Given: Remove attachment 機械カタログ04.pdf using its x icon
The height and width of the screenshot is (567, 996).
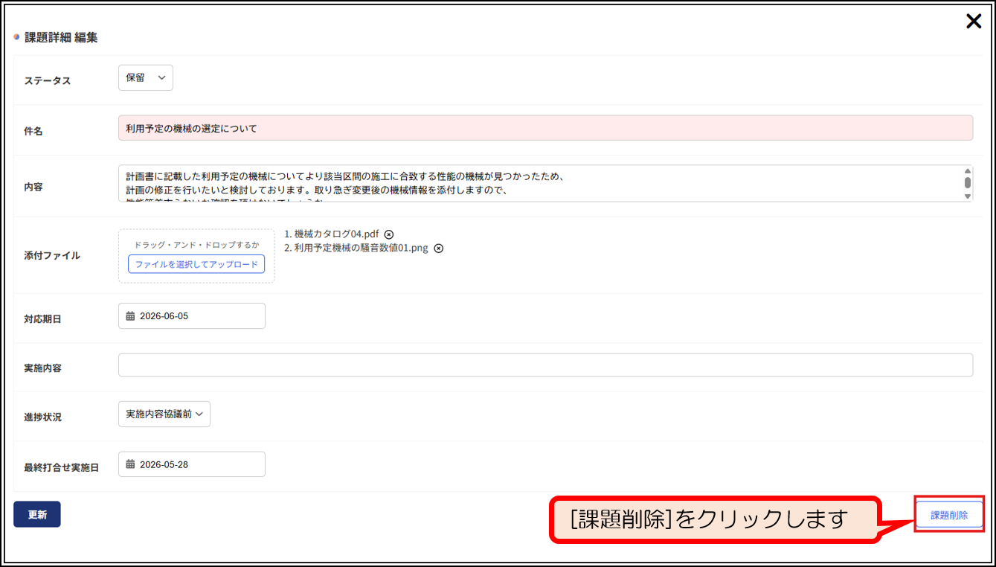Looking at the screenshot, I should coord(389,234).
